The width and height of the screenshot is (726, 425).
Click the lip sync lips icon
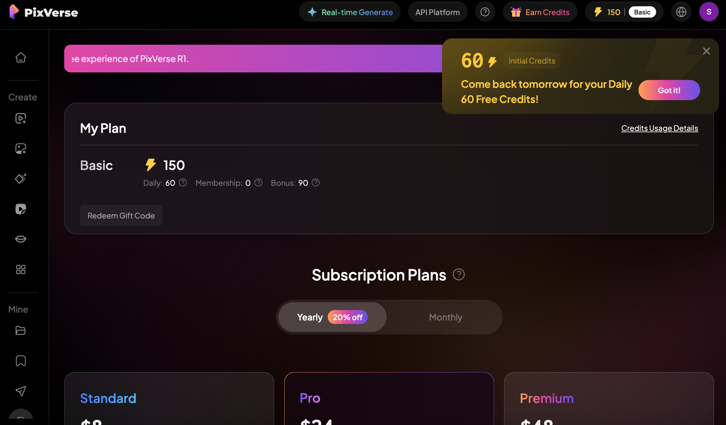pos(21,239)
